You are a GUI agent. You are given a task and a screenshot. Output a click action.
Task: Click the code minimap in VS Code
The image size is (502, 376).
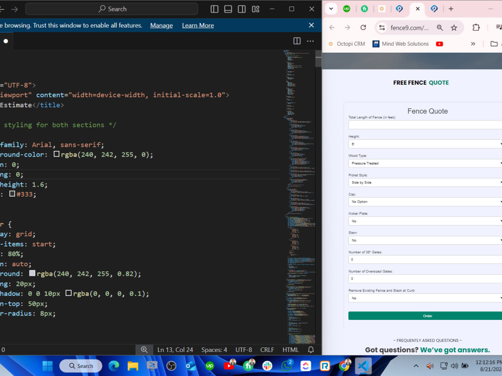(299, 197)
